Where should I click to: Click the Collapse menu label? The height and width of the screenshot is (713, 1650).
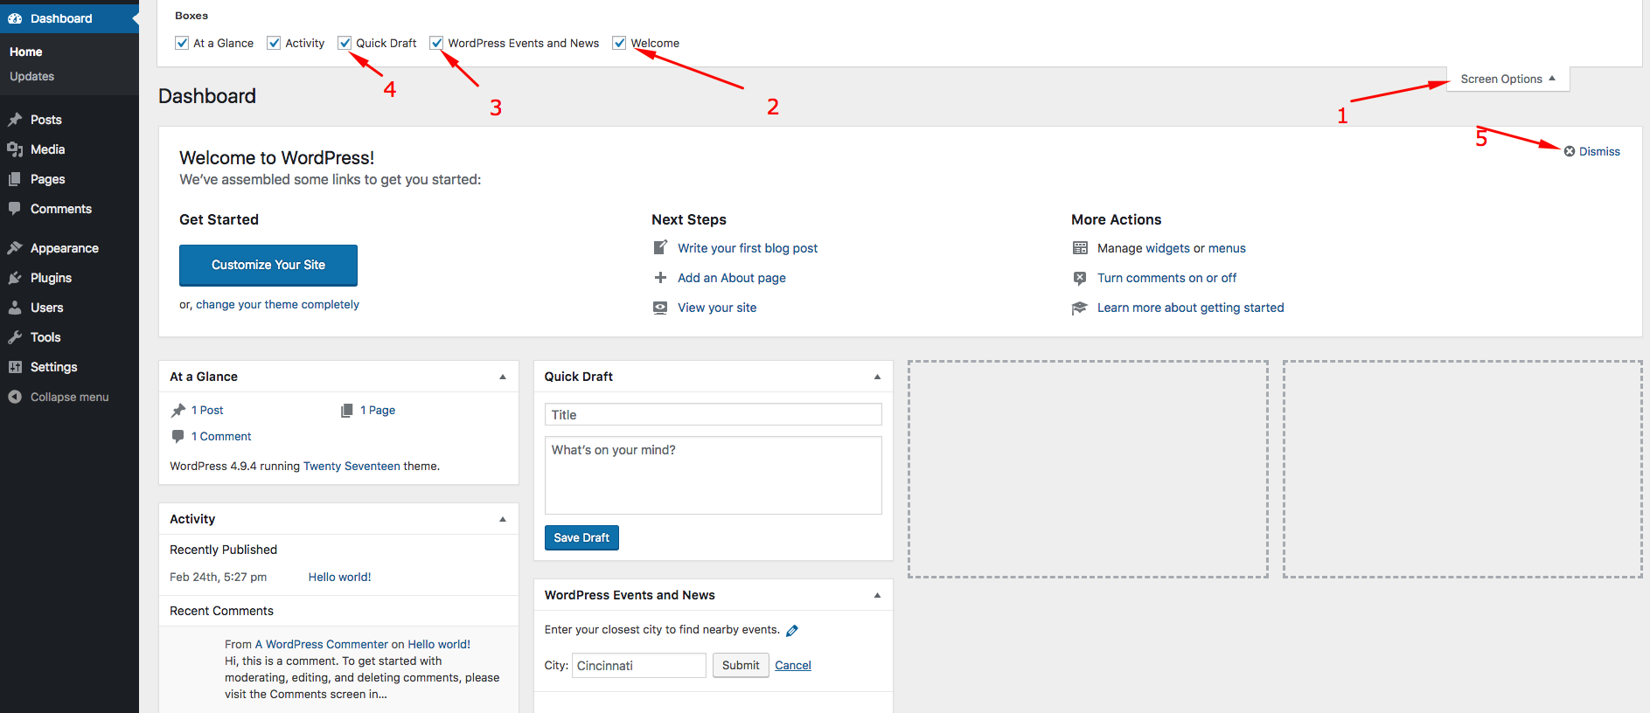coord(70,397)
